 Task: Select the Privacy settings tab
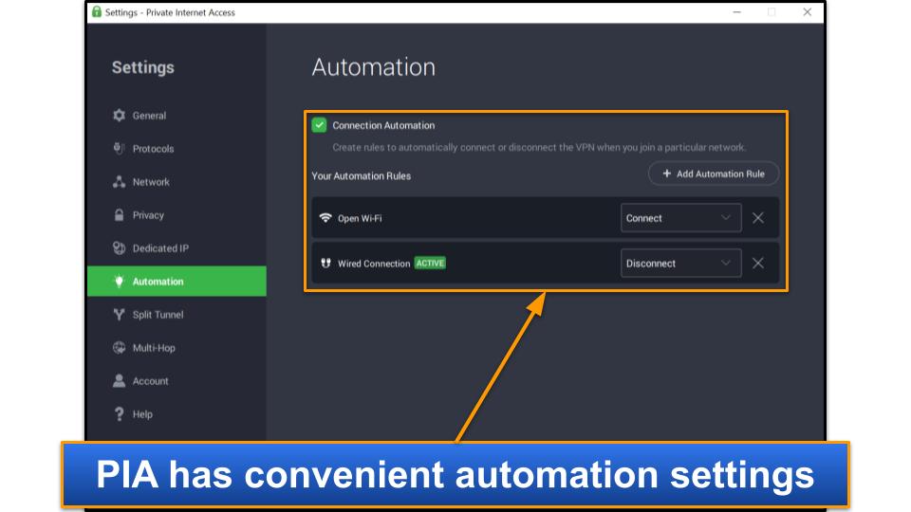click(x=177, y=215)
